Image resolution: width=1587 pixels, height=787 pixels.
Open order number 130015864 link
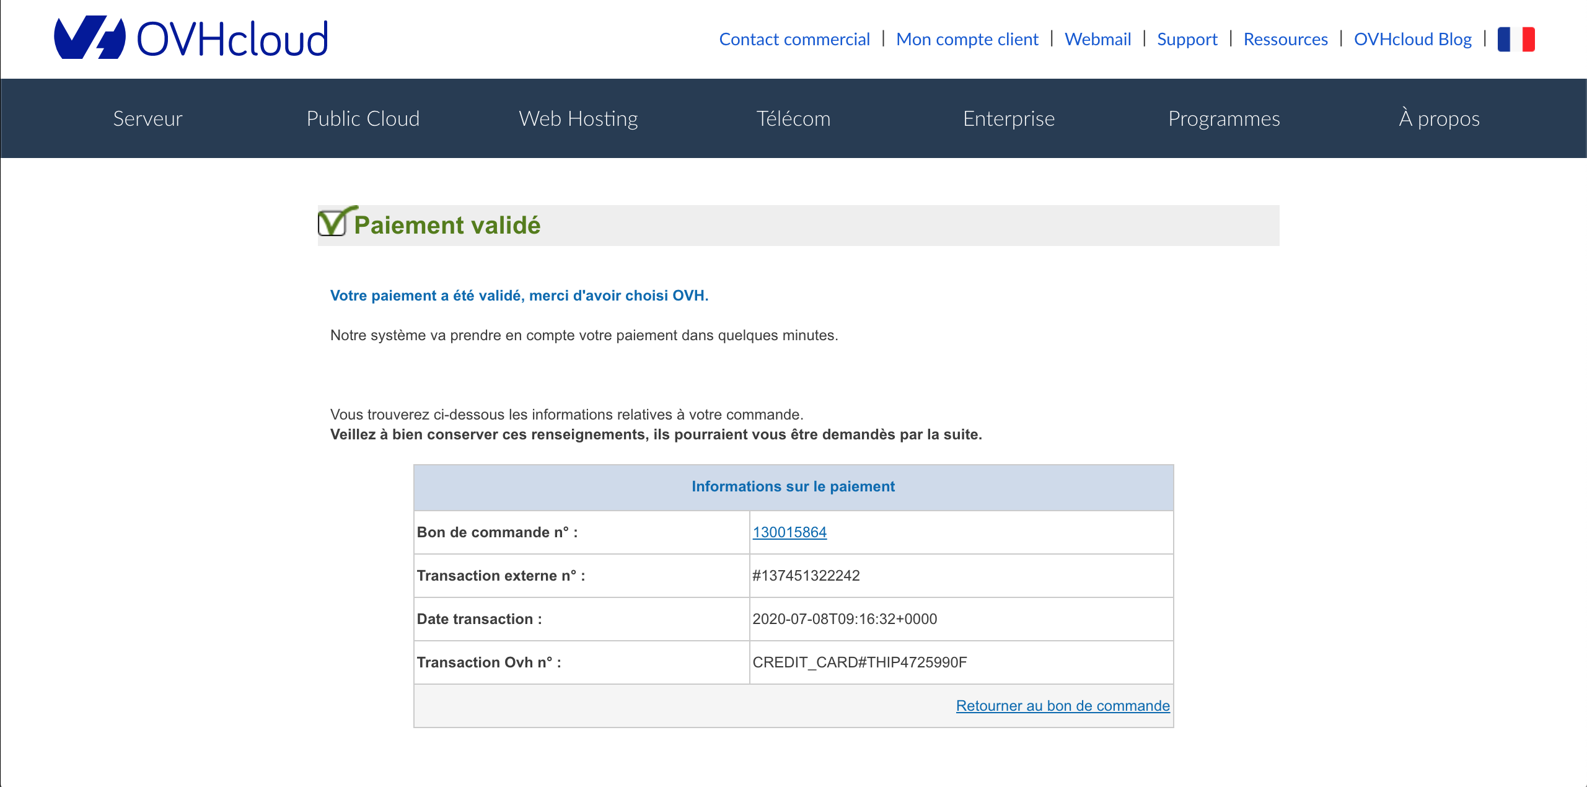[x=789, y=532]
